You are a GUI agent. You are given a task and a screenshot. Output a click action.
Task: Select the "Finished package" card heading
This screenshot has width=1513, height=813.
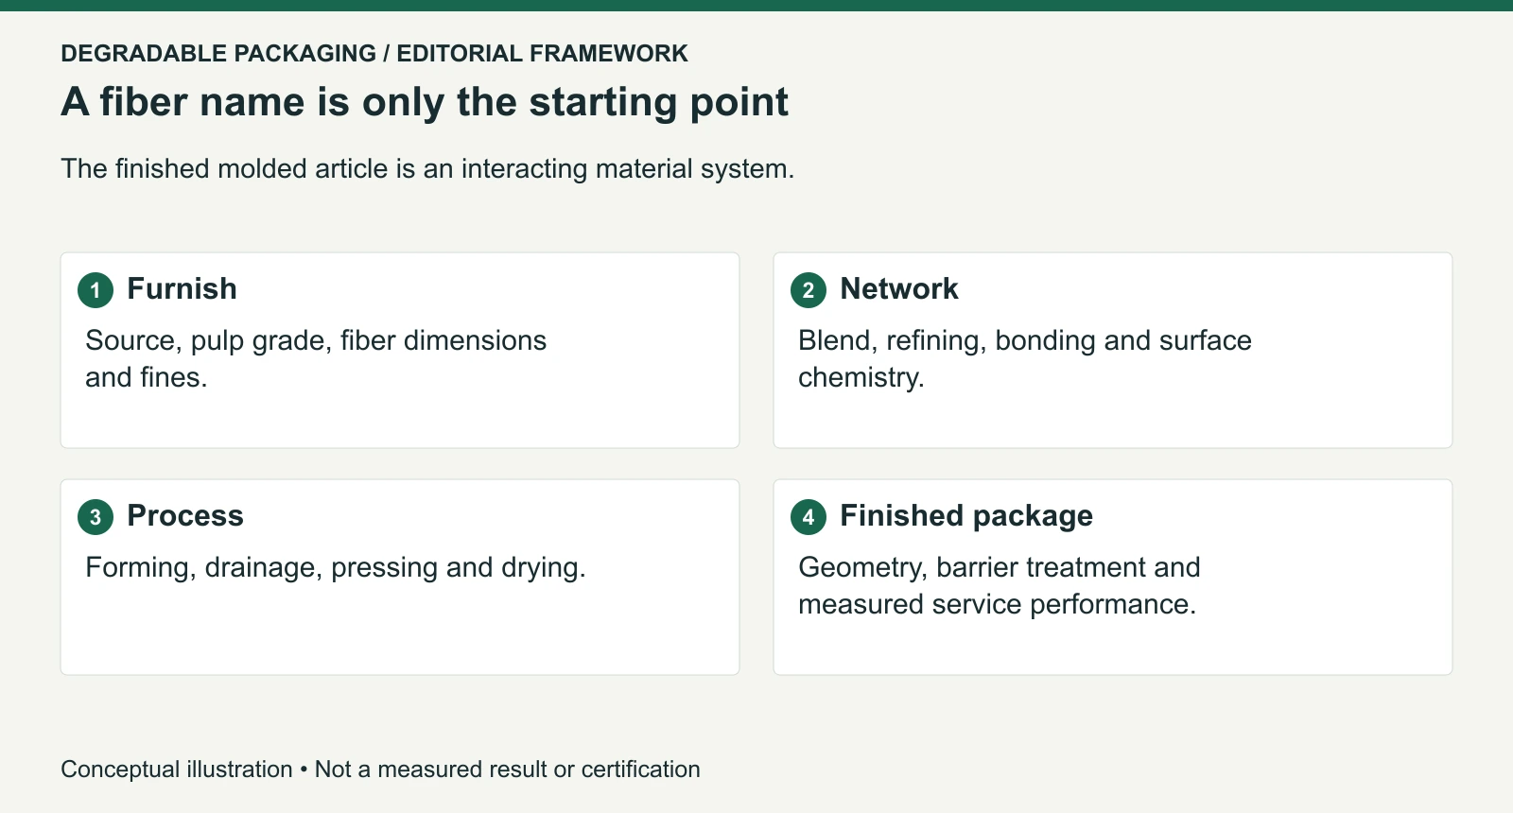coord(966,516)
